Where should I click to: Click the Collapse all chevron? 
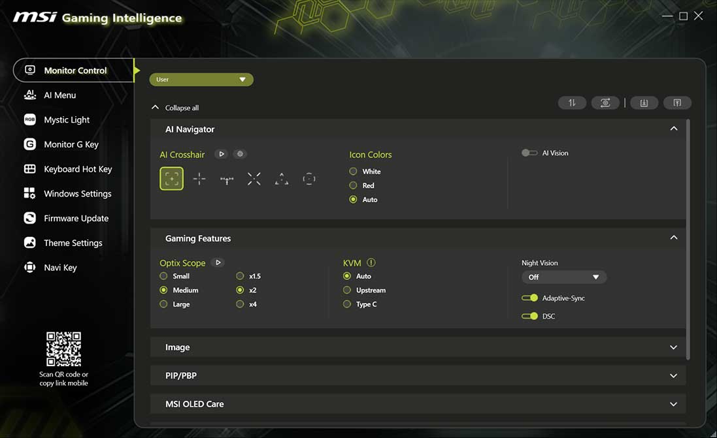tap(155, 107)
